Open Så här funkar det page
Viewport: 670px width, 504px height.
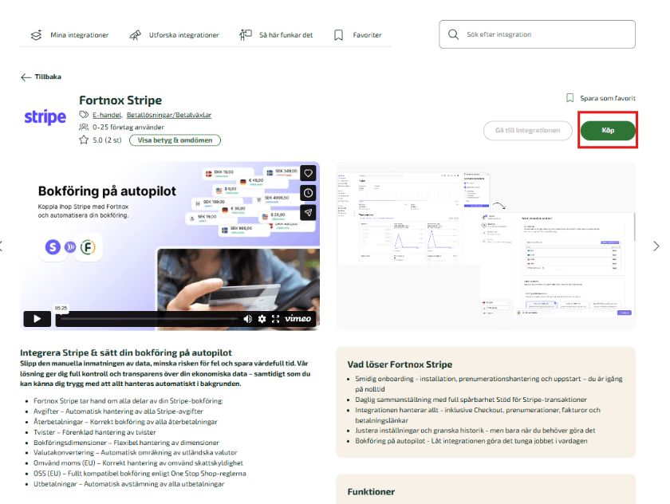(x=275, y=35)
